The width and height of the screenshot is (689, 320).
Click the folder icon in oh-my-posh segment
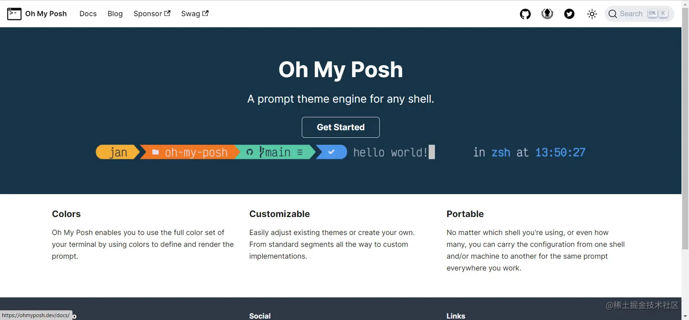(155, 152)
